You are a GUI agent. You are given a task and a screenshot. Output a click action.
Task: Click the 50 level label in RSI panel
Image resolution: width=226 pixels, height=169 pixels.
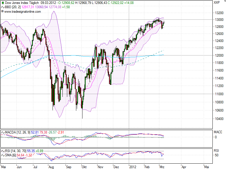217,155
